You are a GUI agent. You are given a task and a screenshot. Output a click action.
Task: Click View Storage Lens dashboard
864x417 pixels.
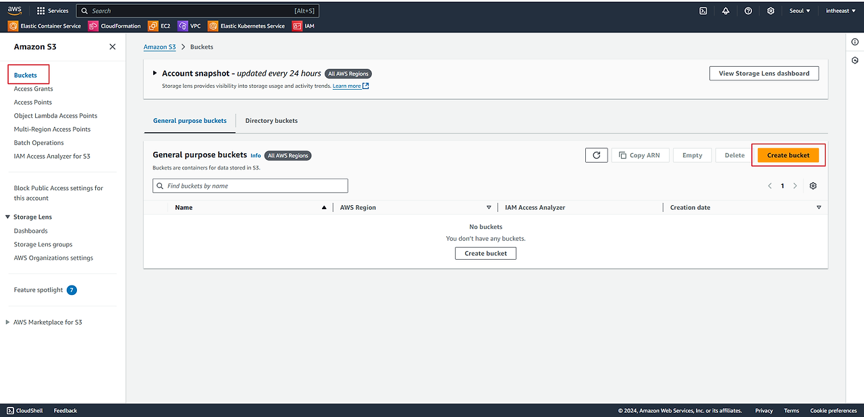[x=764, y=74]
